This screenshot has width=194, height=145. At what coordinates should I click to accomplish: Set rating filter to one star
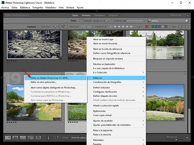[115, 27]
